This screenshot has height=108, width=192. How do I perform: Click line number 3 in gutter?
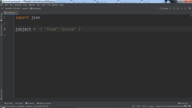(x=4, y=29)
